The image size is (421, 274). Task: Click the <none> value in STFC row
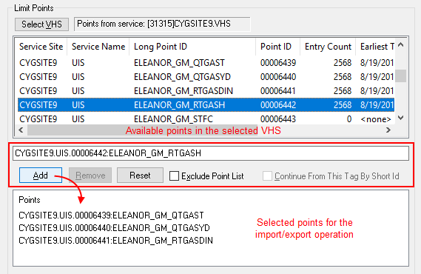[x=376, y=119]
